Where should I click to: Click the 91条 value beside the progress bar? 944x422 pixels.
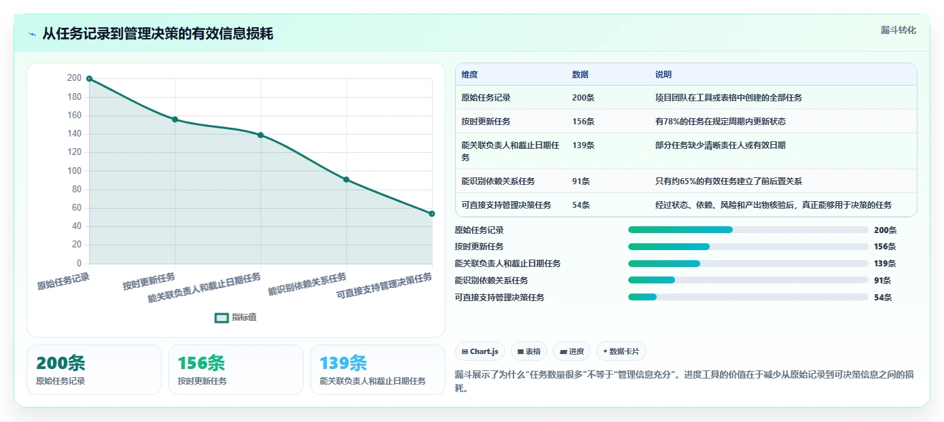click(883, 281)
